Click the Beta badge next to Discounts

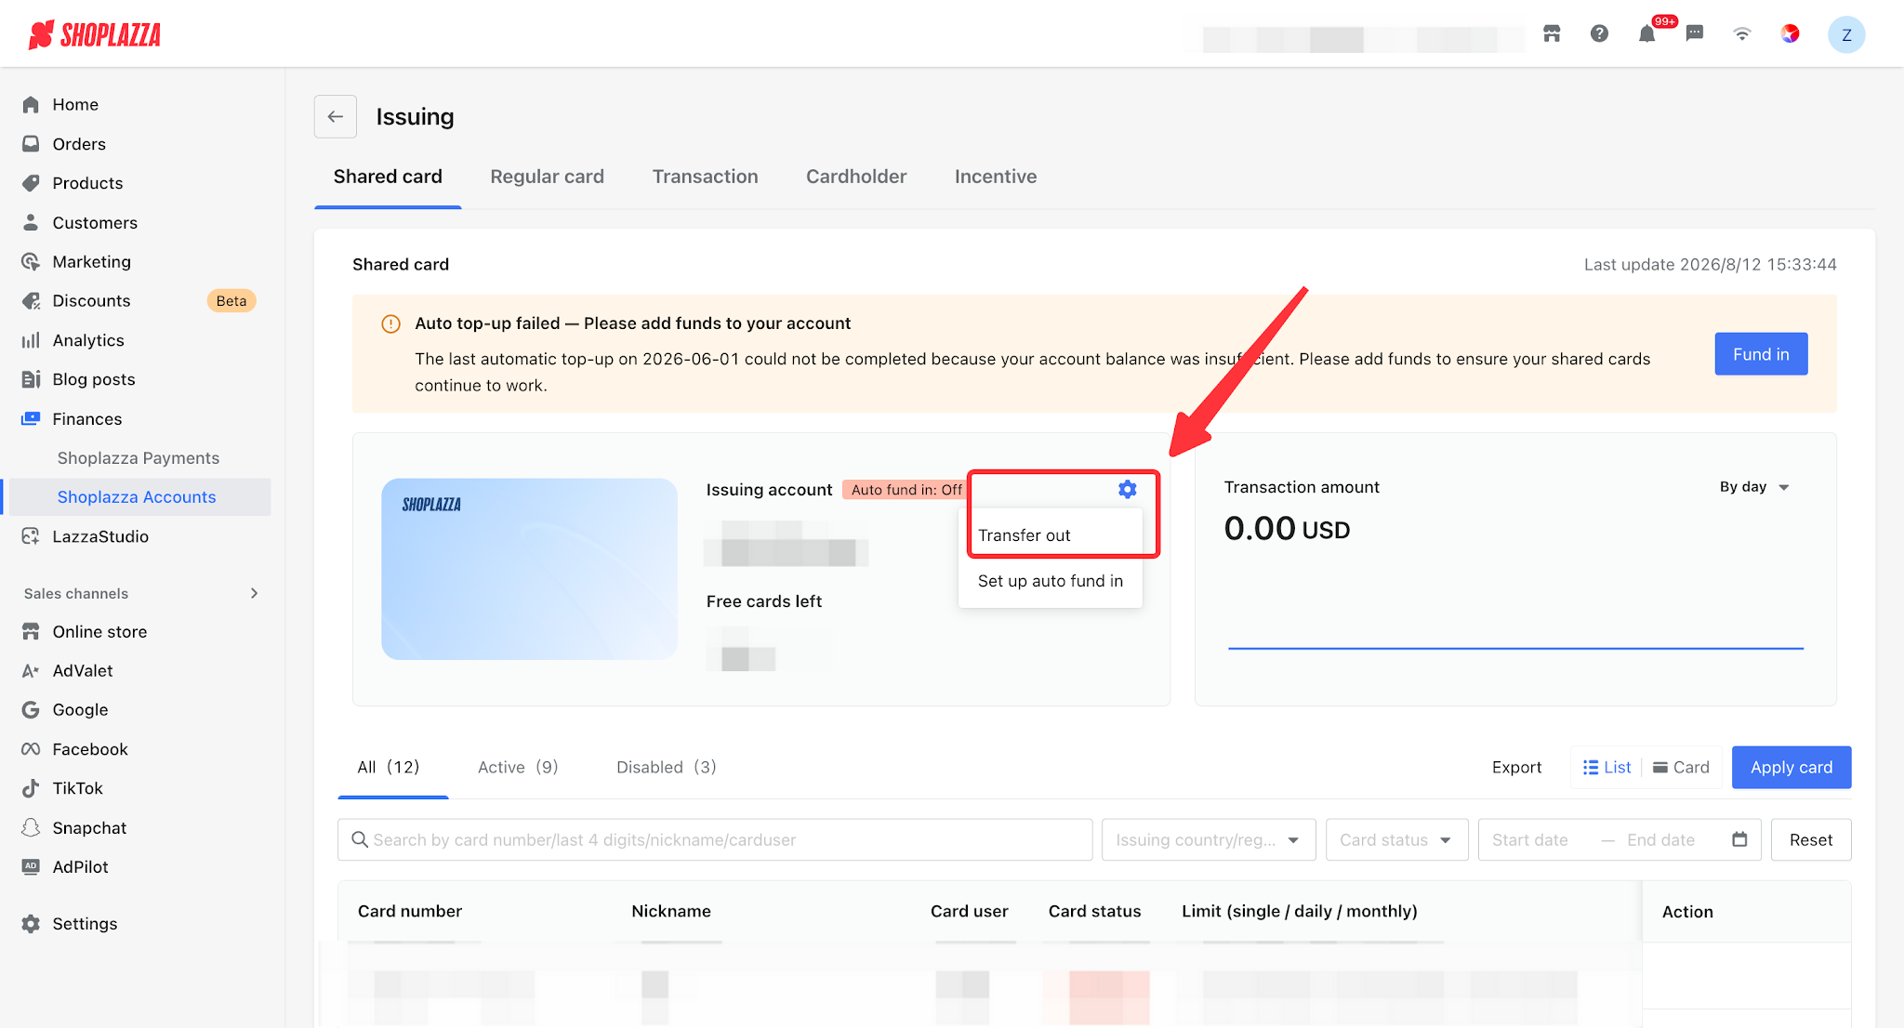pos(231,300)
